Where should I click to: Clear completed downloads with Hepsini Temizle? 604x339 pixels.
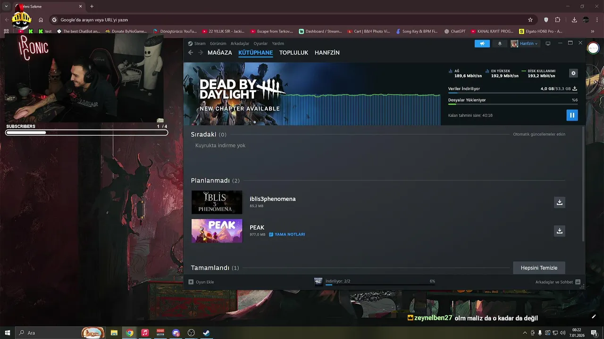(x=539, y=268)
